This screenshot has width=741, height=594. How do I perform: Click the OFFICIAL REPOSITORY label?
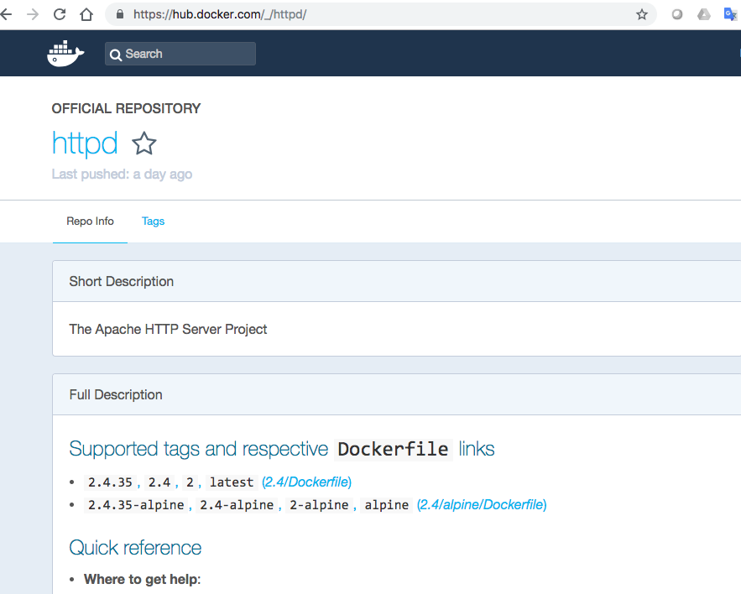[x=126, y=109]
